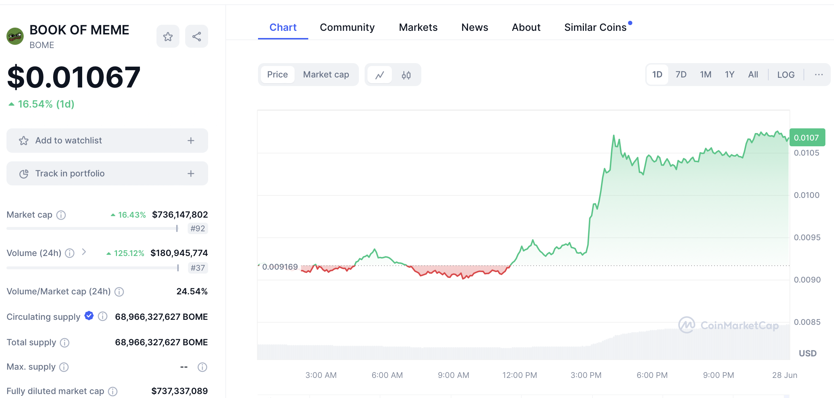Click the BOME pepe coin logo
The height and width of the screenshot is (398, 834).
[15, 36]
